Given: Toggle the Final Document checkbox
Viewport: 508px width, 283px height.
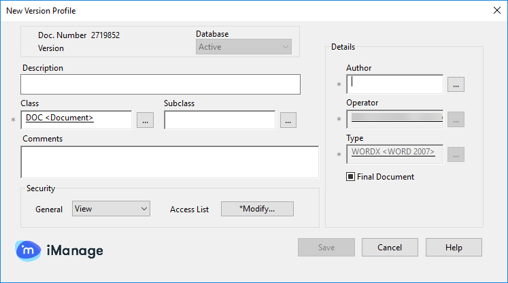Looking at the screenshot, I should pyautogui.click(x=351, y=177).
